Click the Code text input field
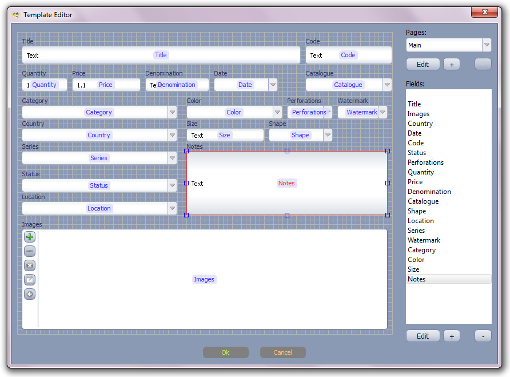 [349, 55]
